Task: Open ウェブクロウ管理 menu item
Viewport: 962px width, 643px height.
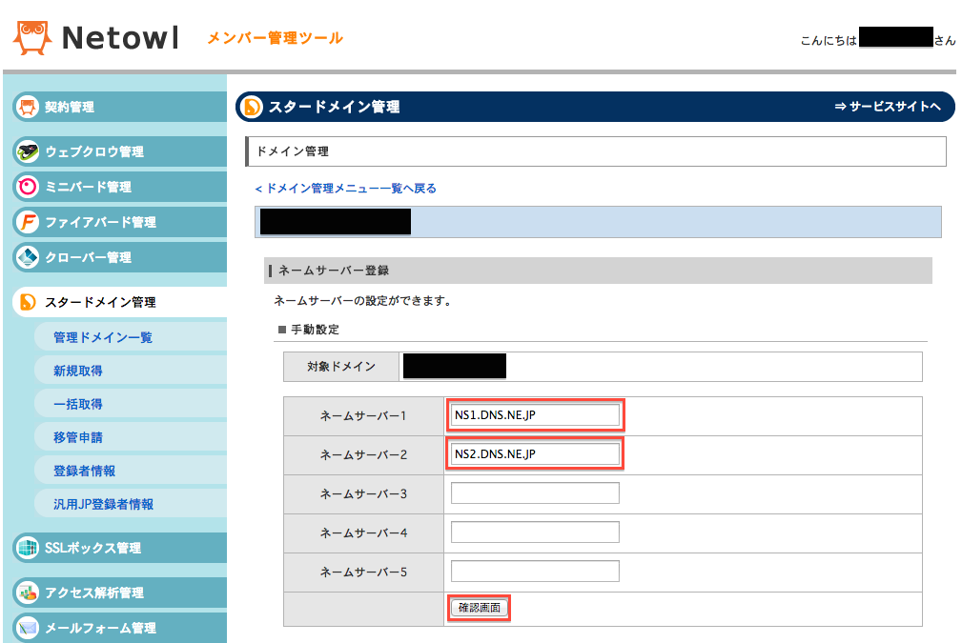Action: [119, 151]
